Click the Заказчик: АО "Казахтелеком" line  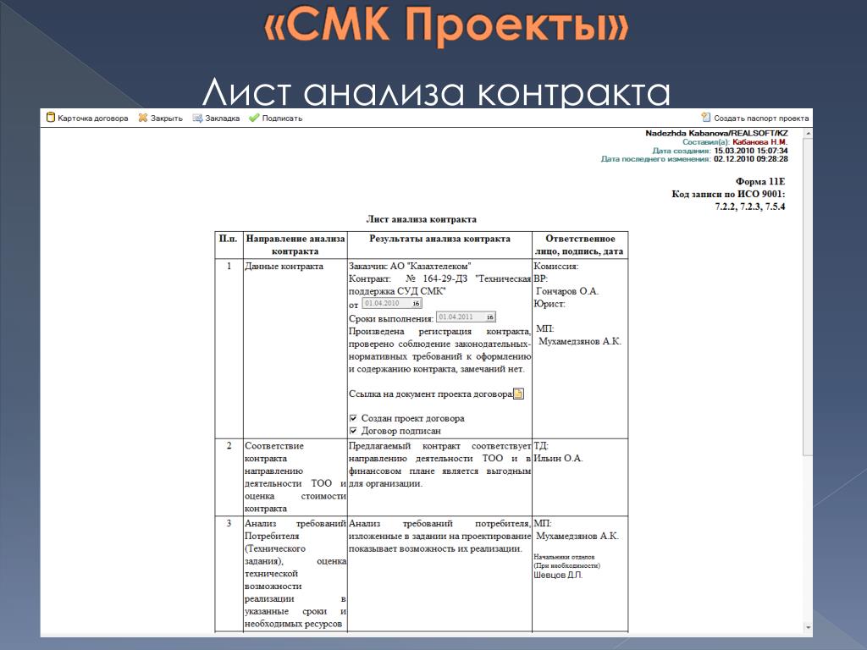[x=410, y=267]
